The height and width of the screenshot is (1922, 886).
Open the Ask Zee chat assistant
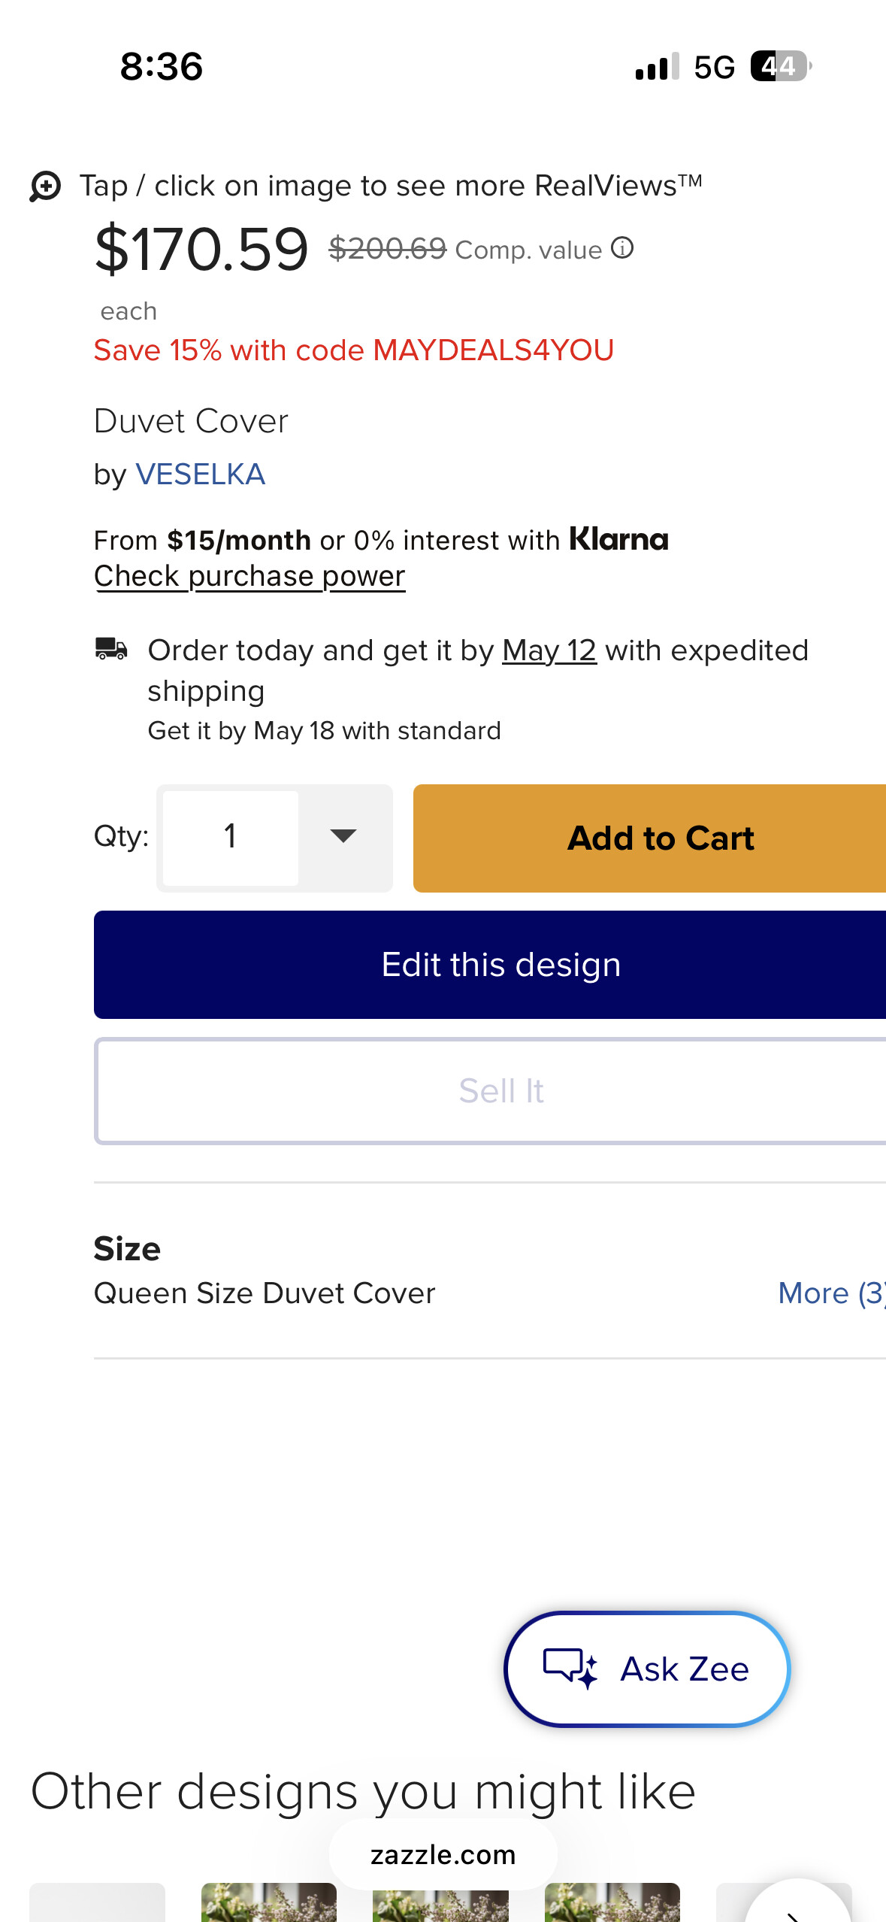click(x=647, y=1669)
